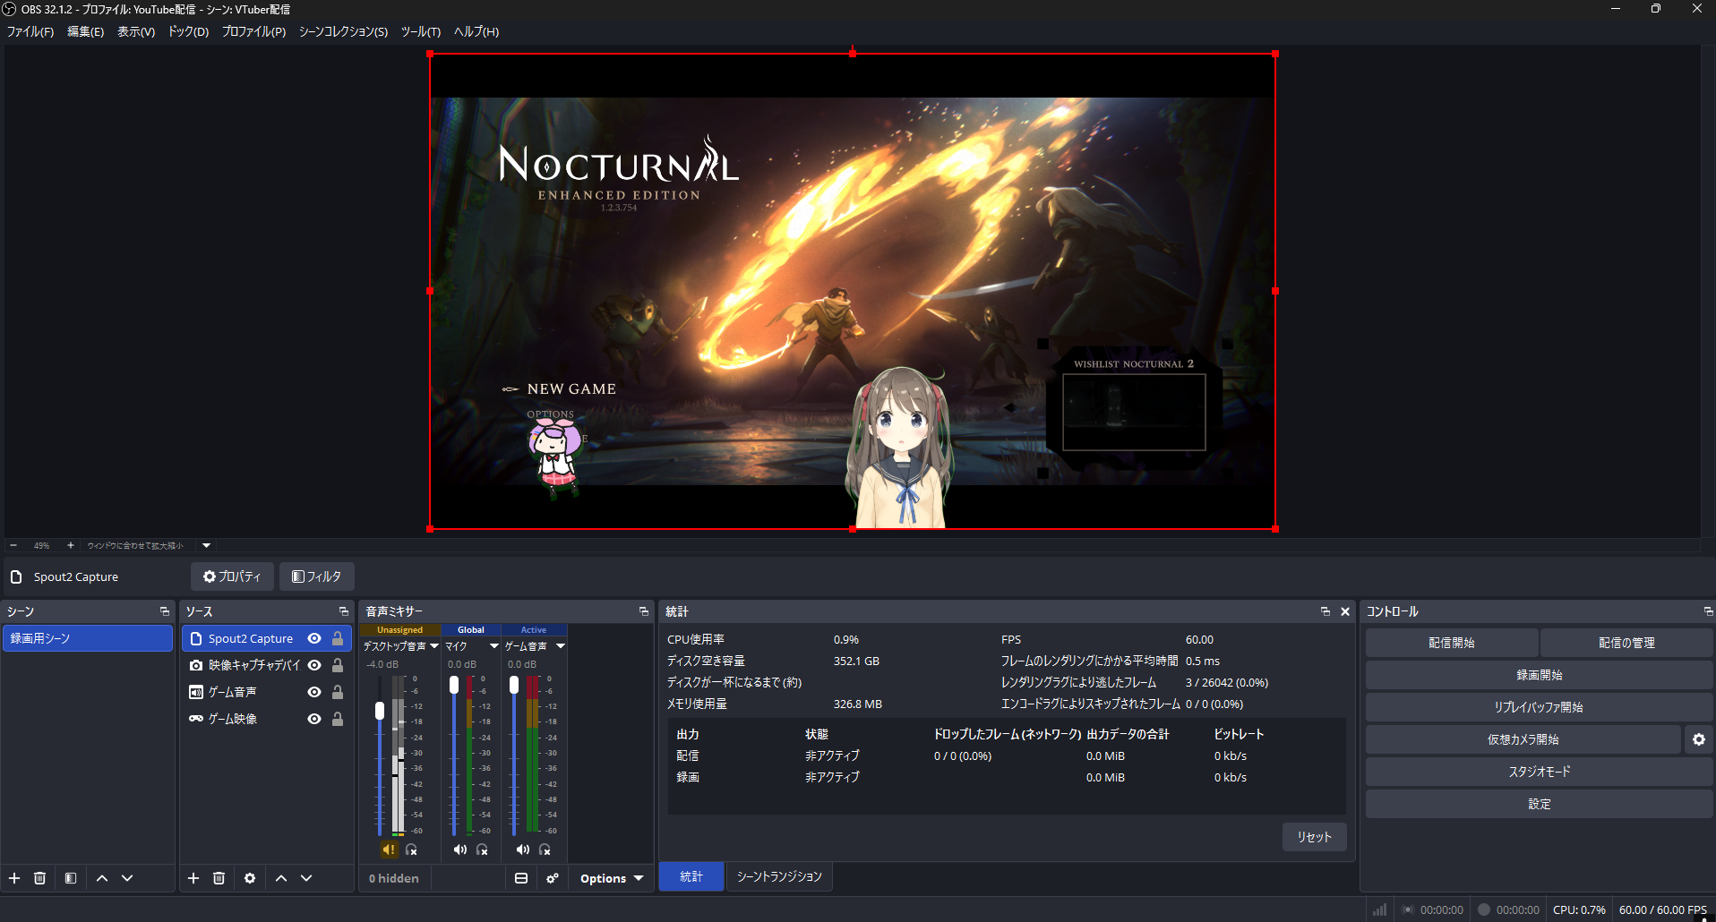Zoom in the preview with plus icon
Screen dimensions: 1716x922
point(71,545)
